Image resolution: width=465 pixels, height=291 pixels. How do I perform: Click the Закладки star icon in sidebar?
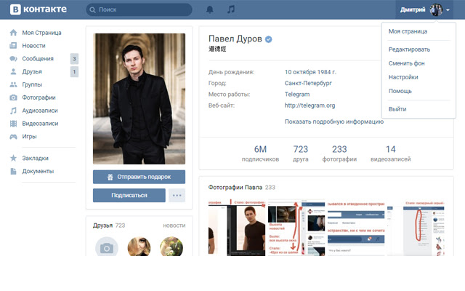pos(13,158)
